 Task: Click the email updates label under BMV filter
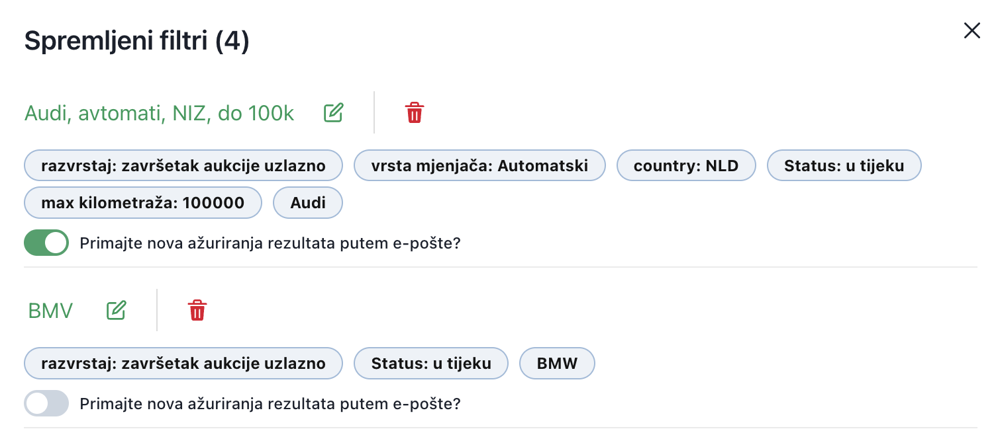tap(270, 403)
